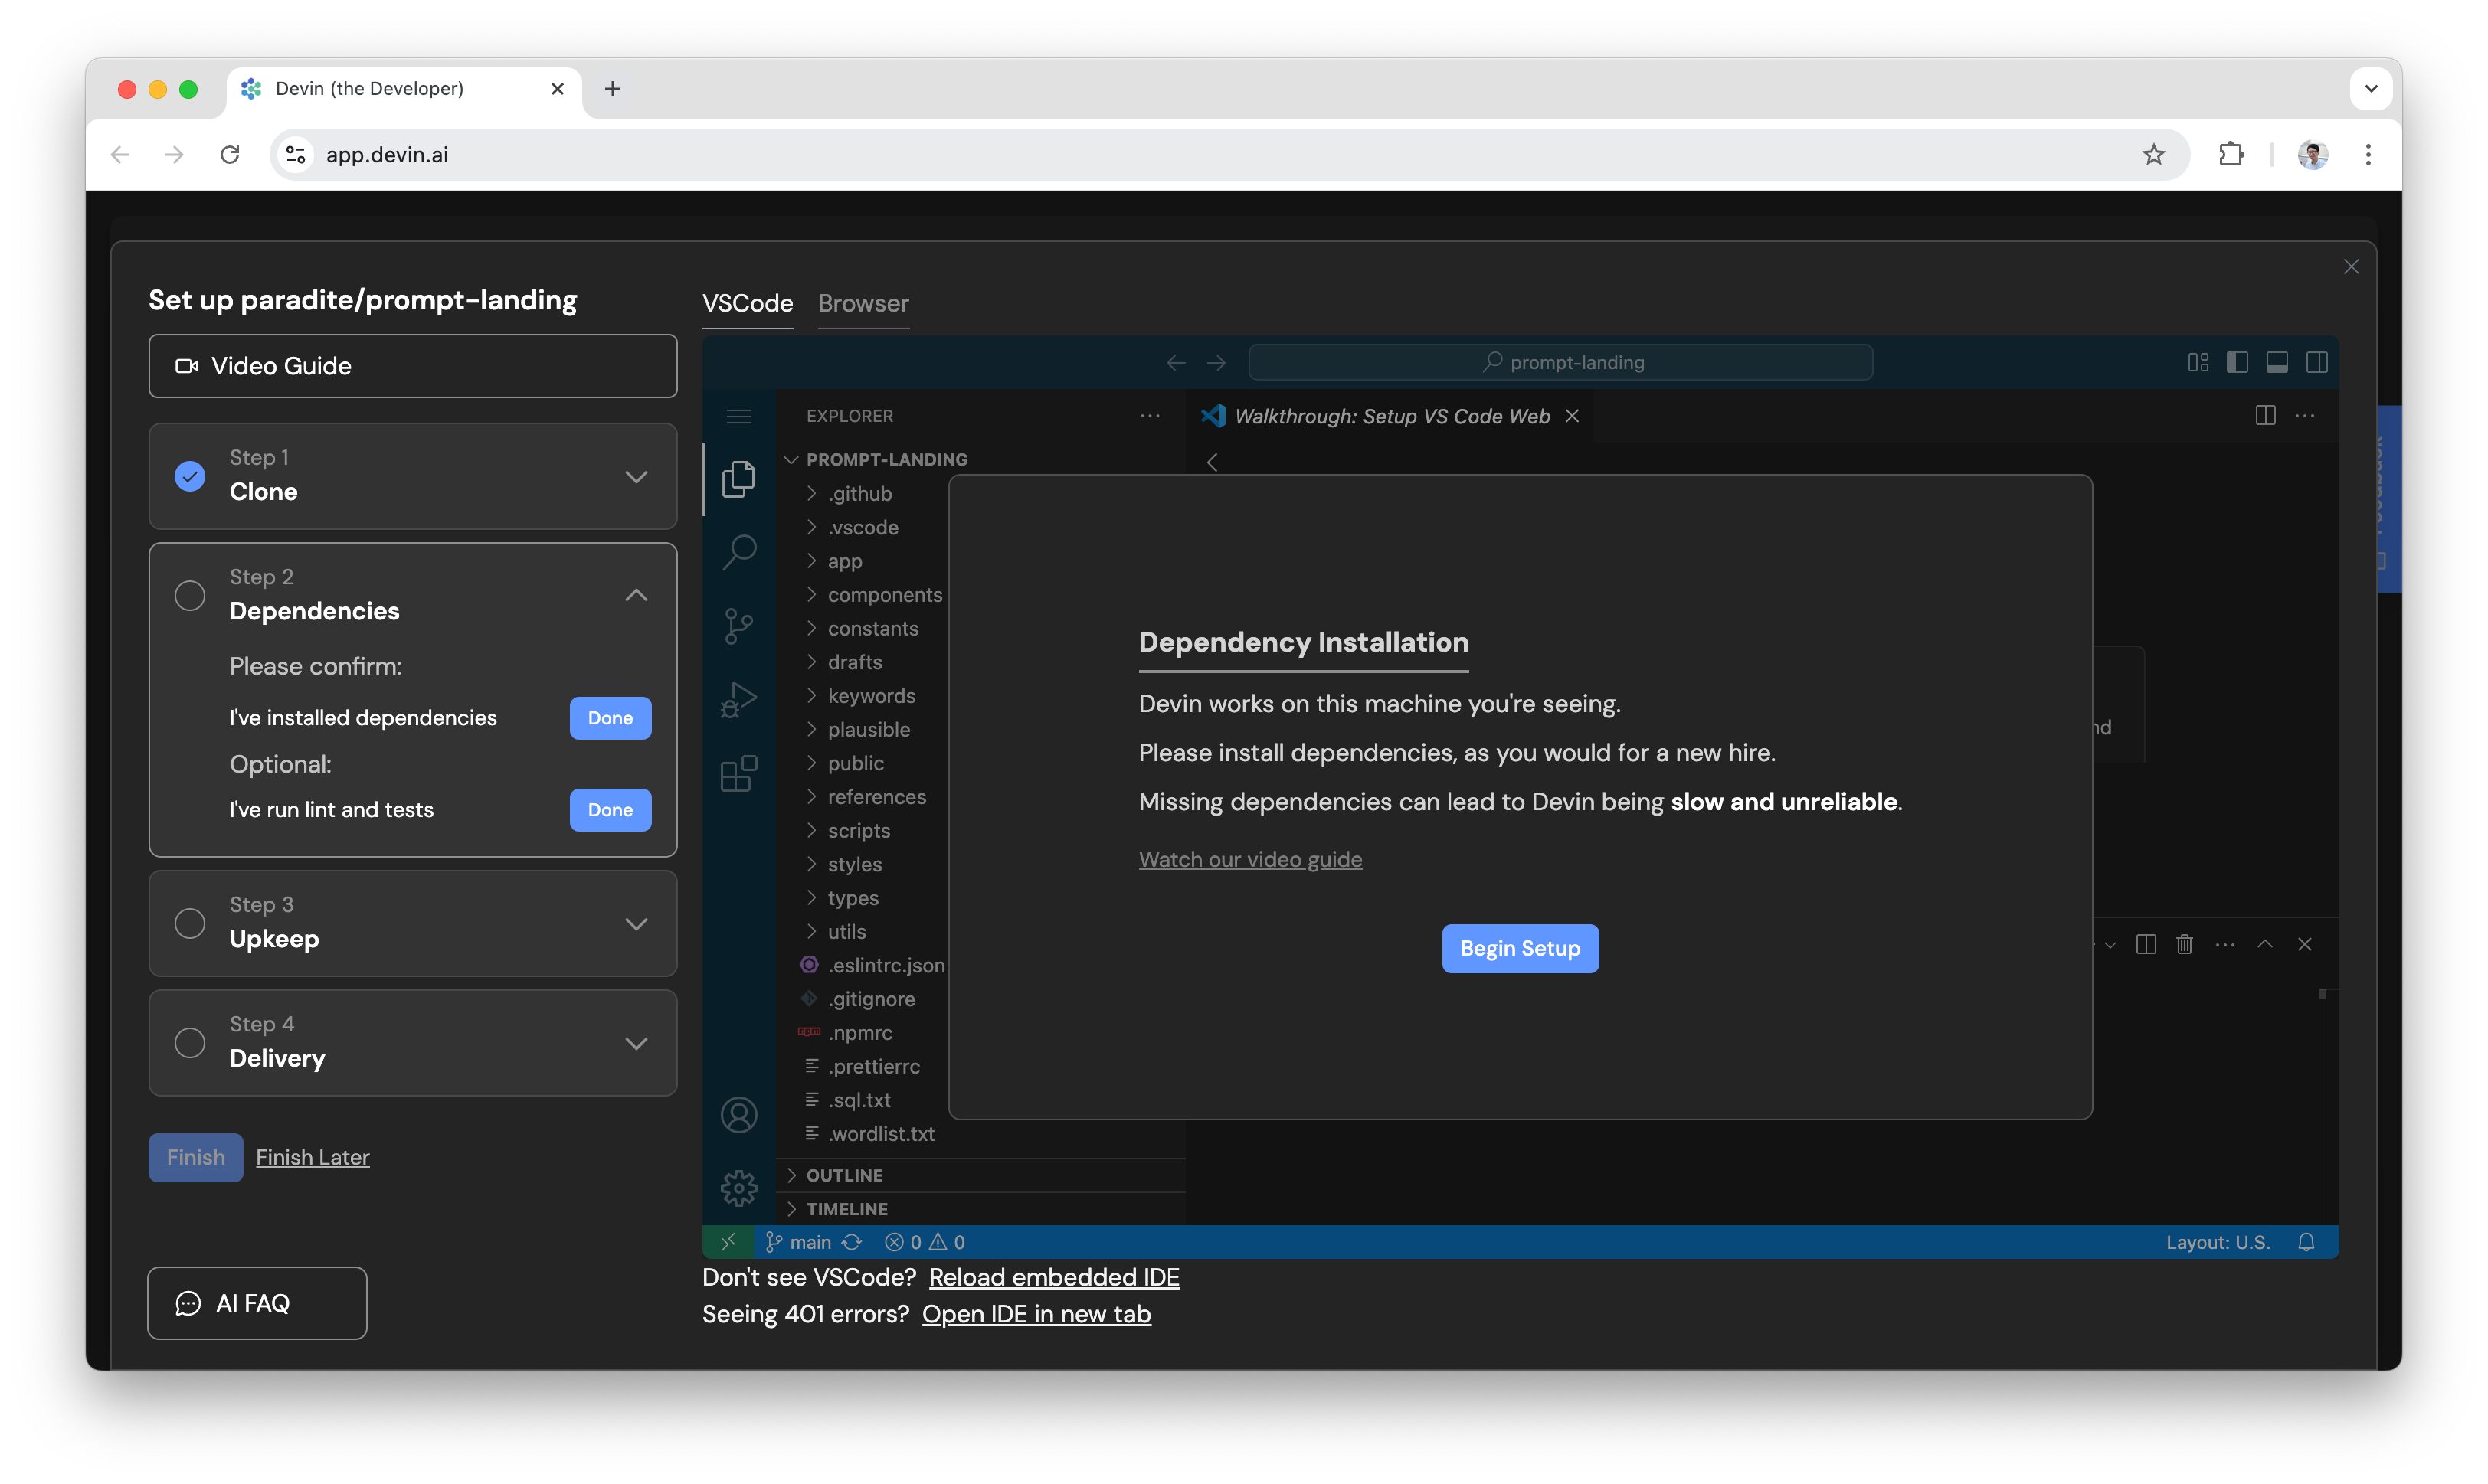
Task: Open the Search view in activity bar
Action: (738, 551)
